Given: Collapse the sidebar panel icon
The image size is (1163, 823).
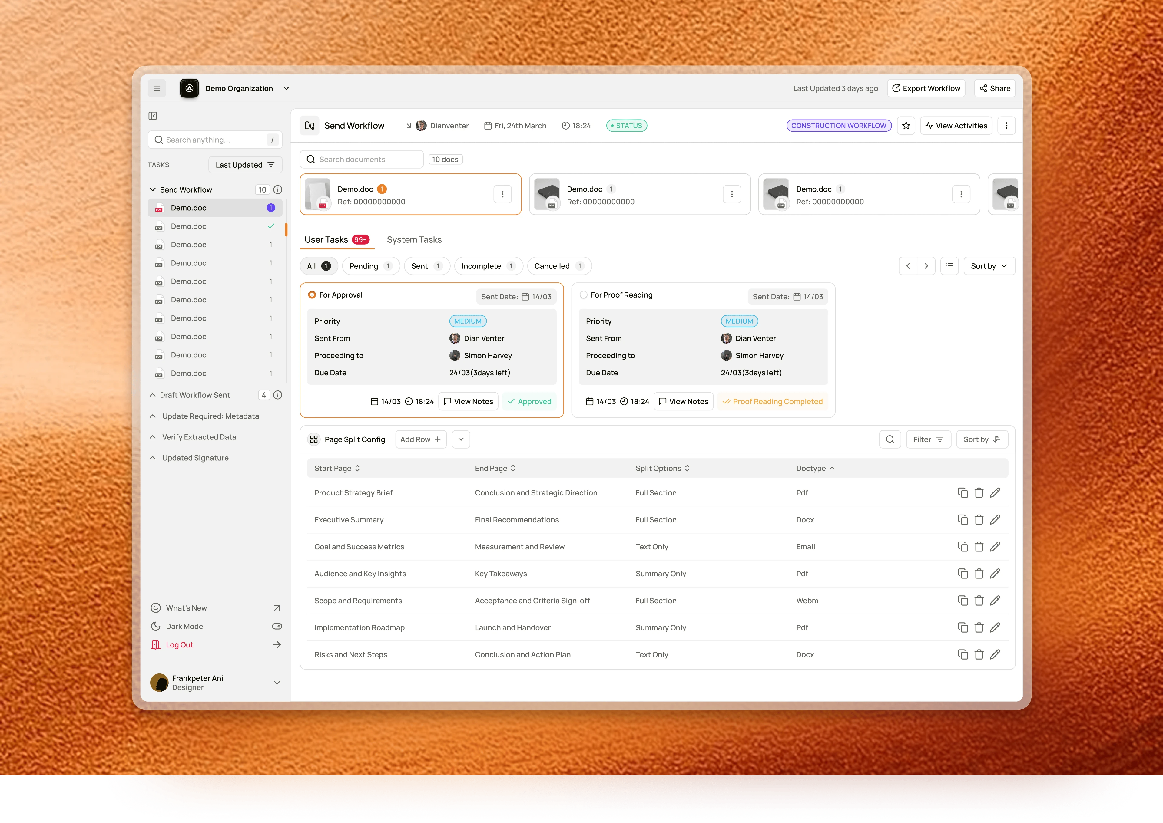Looking at the screenshot, I should (153, 116).
